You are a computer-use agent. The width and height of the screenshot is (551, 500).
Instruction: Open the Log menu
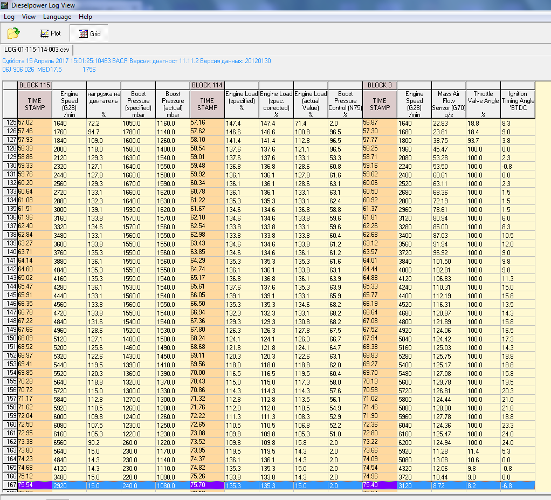pos(9,17)
